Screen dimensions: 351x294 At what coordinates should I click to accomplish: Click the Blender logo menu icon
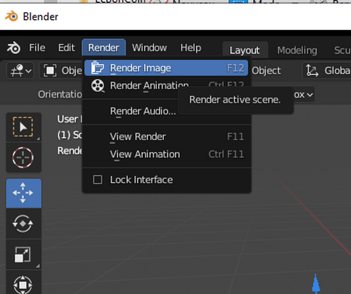click(13, 48)
